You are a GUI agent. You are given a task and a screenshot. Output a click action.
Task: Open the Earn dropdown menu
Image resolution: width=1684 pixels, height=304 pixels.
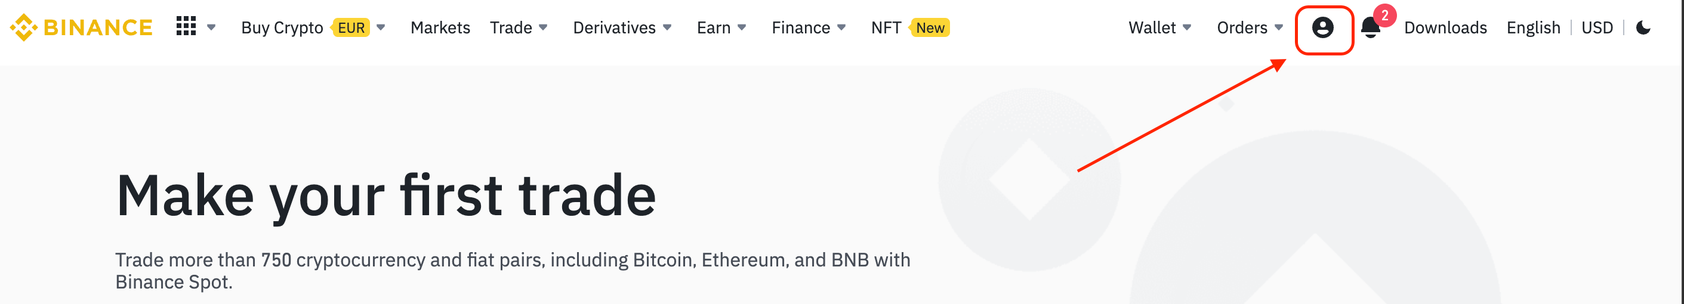click(721, 27)
